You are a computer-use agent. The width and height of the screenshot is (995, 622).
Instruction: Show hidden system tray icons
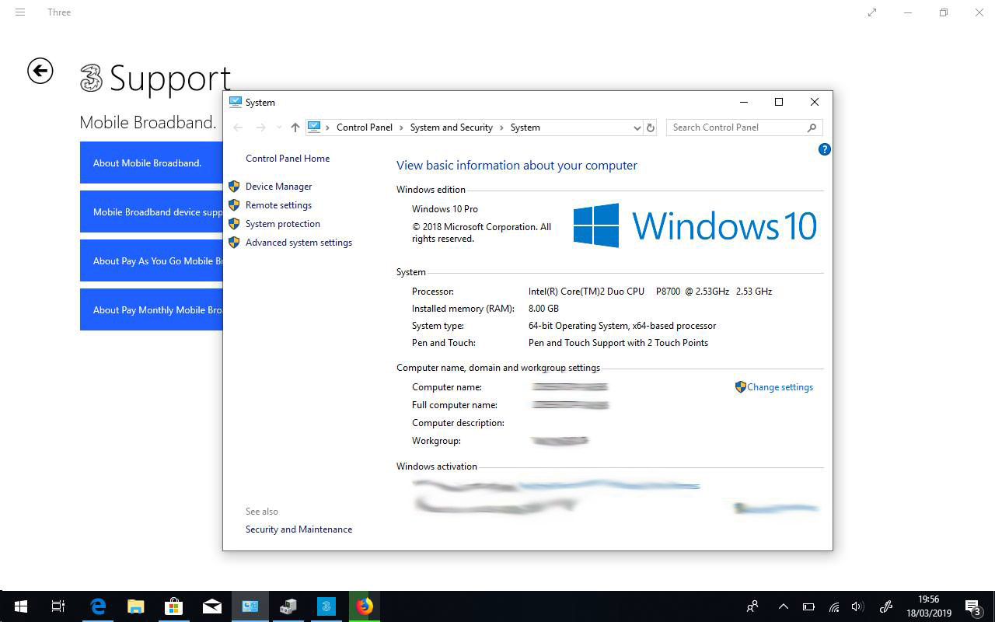tap(783, 606)
